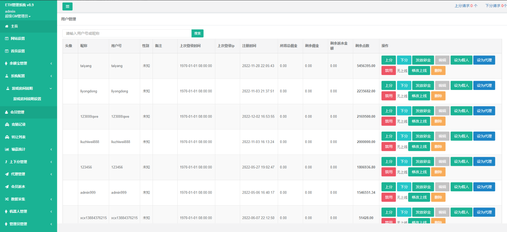Viewport: 507px width, 232px height.
Task: Click the icon next to 首页设置
Action: (x=7, y=51)
